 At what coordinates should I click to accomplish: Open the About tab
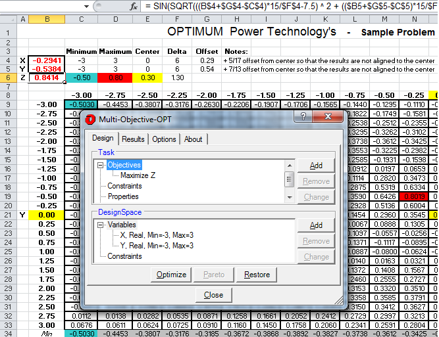tap(194, 139)
